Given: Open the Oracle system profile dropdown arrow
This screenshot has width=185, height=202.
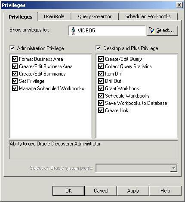Looking at the screenshot, I should [174, 168].
